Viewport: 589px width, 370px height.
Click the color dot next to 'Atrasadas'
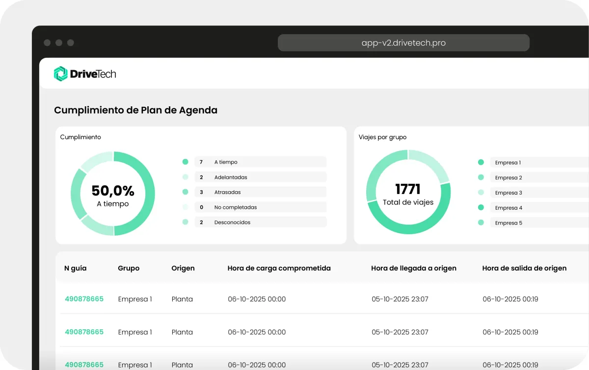[x=185, y=192]
